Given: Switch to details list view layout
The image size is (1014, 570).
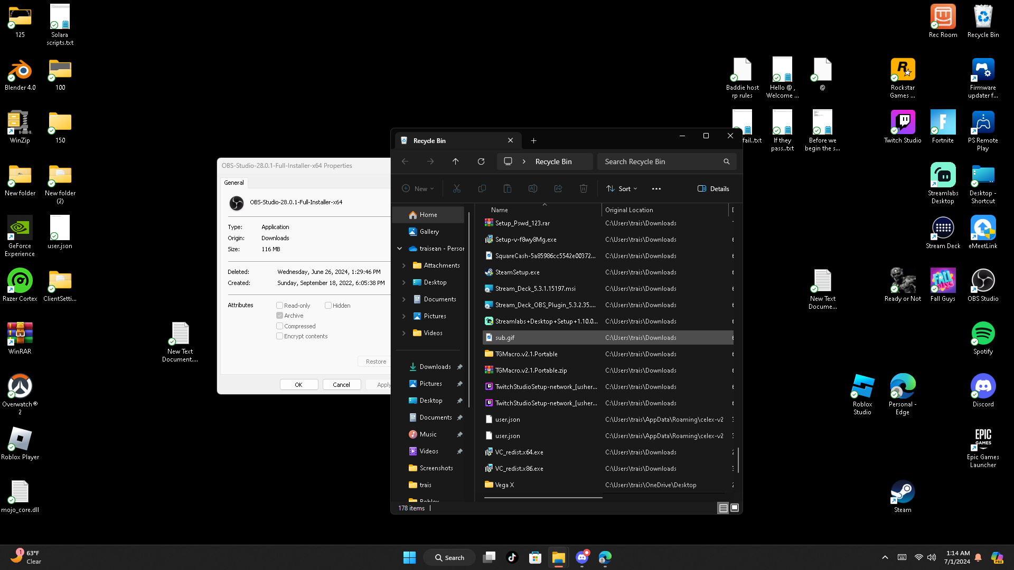Looking at the screenshot, I should (723, 508).
